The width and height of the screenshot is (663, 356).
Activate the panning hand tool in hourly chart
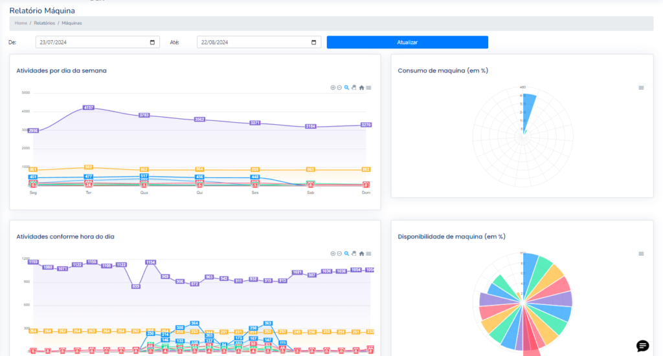tap(354, 253)
